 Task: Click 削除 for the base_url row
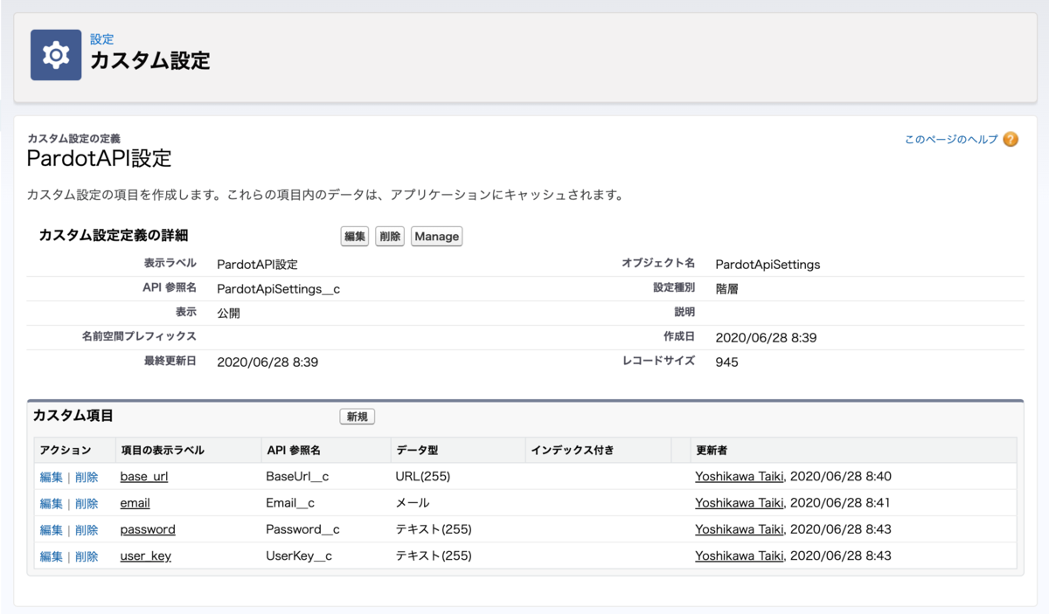pyautogui.click(x=87, y=477)
